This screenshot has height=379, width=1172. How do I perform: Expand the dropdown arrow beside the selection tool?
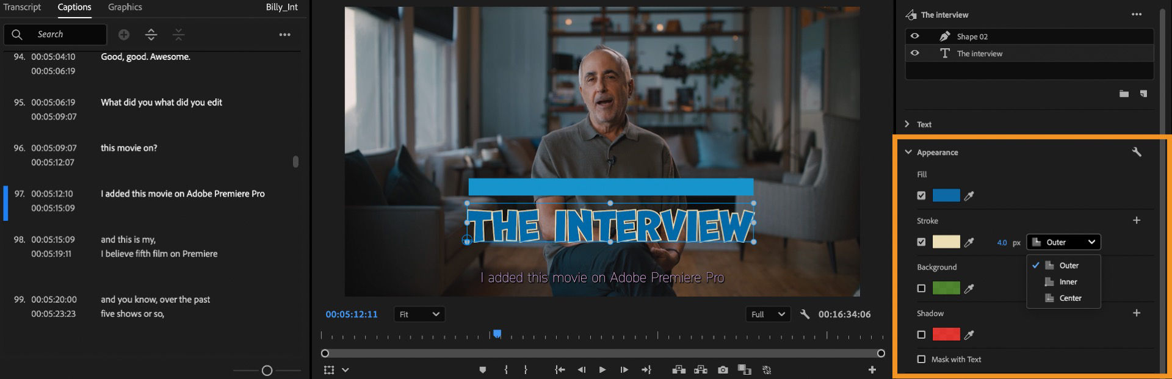(345, 370)
